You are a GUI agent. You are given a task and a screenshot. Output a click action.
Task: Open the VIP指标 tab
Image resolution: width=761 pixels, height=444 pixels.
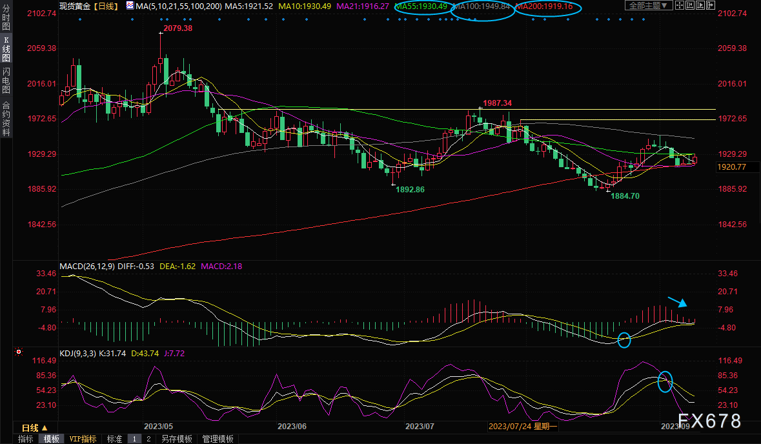point(83,439)
